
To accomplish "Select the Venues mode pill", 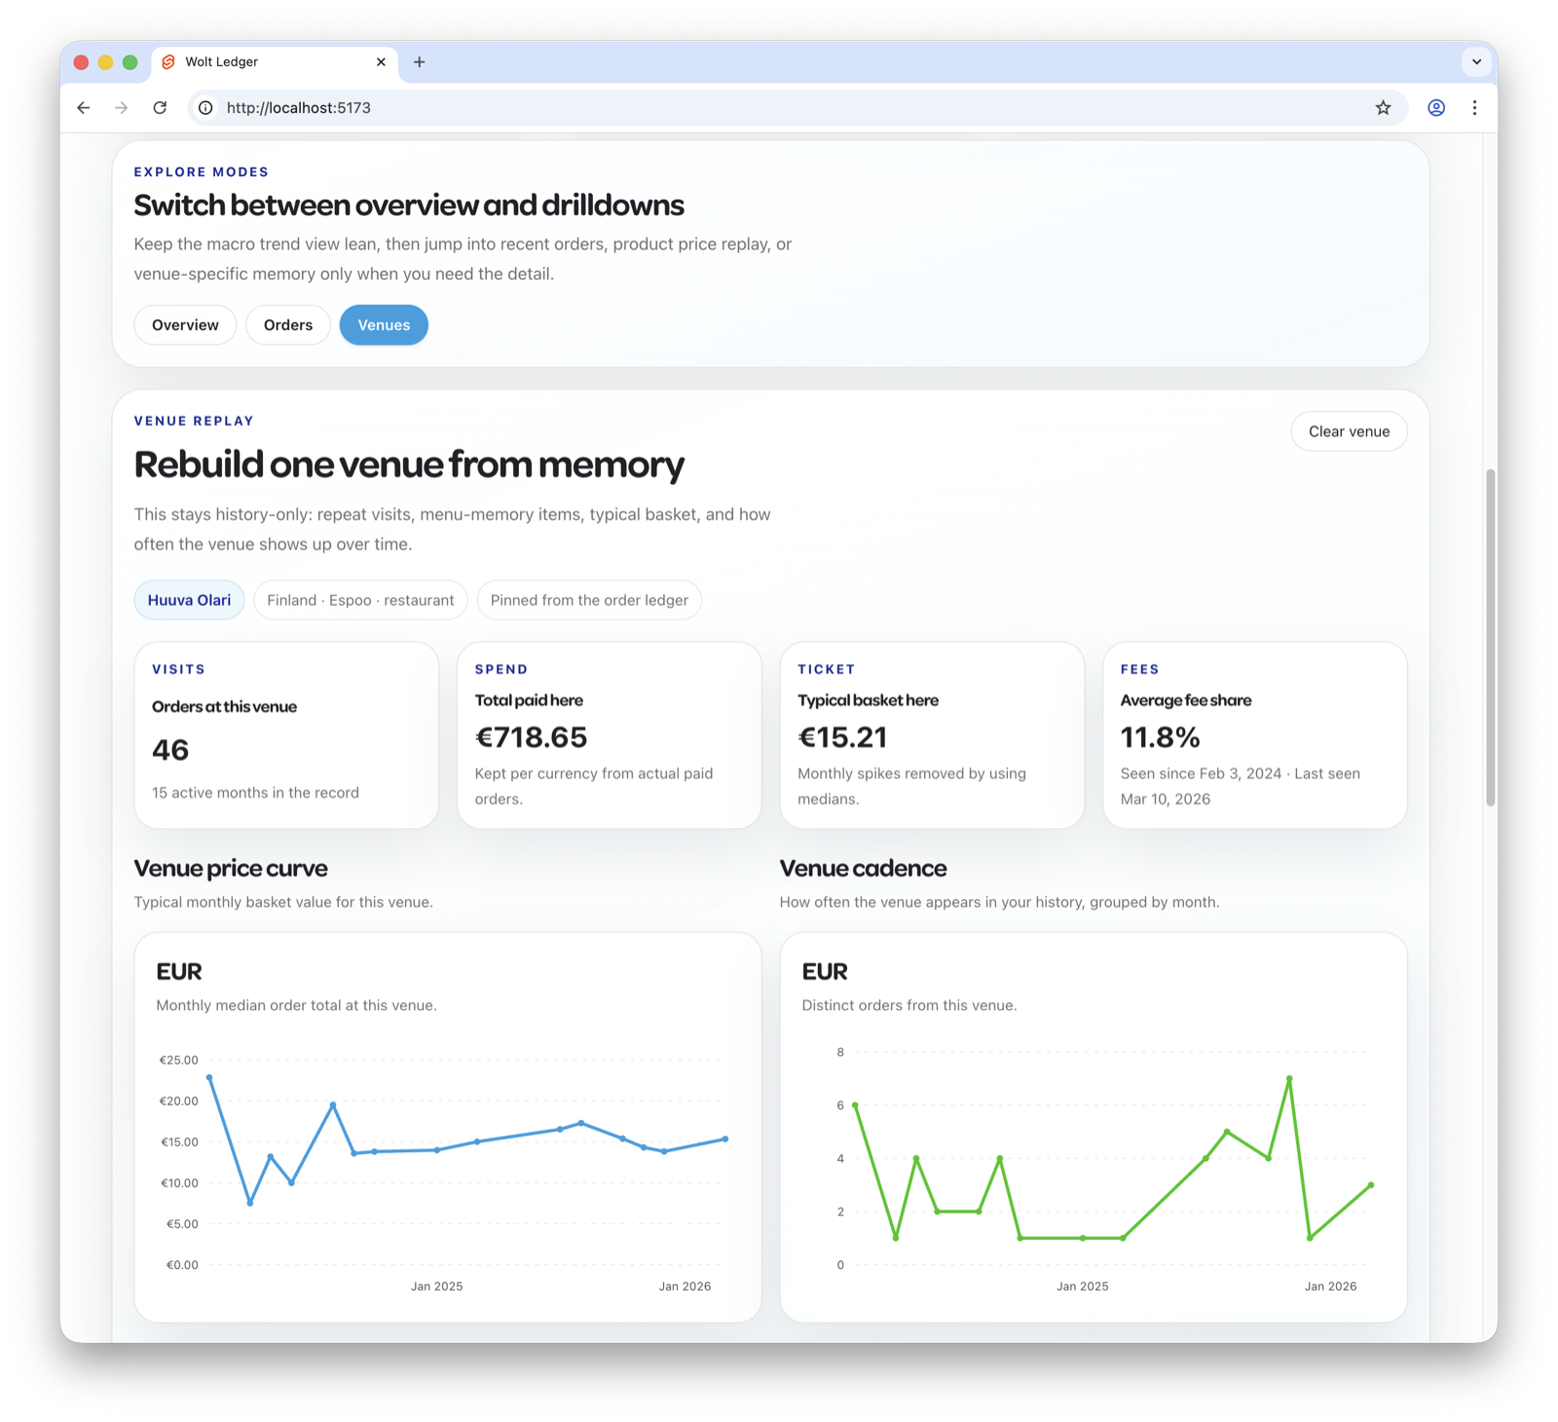I will point(384,325).
